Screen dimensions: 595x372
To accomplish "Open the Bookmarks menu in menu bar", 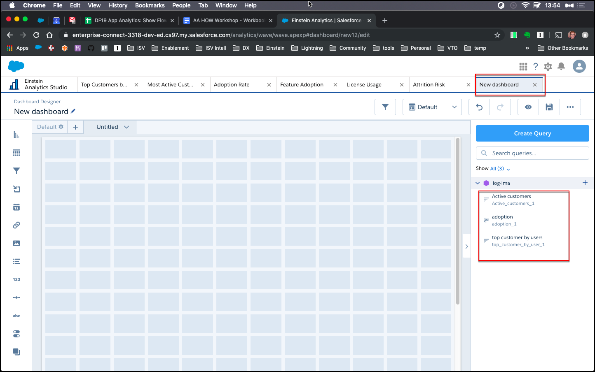I will 150,5.
